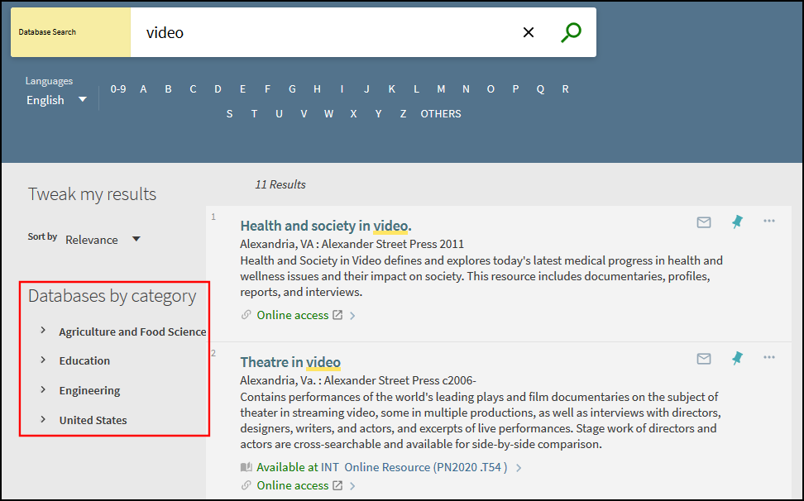Open more actions for Theatre in video
This screenshot has height=501, width=804.
click(x=768, y=357)
